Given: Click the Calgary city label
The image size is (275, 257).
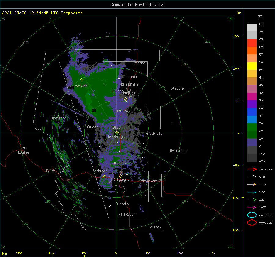Looking at the screenshot, I should [x=119, y=180].
